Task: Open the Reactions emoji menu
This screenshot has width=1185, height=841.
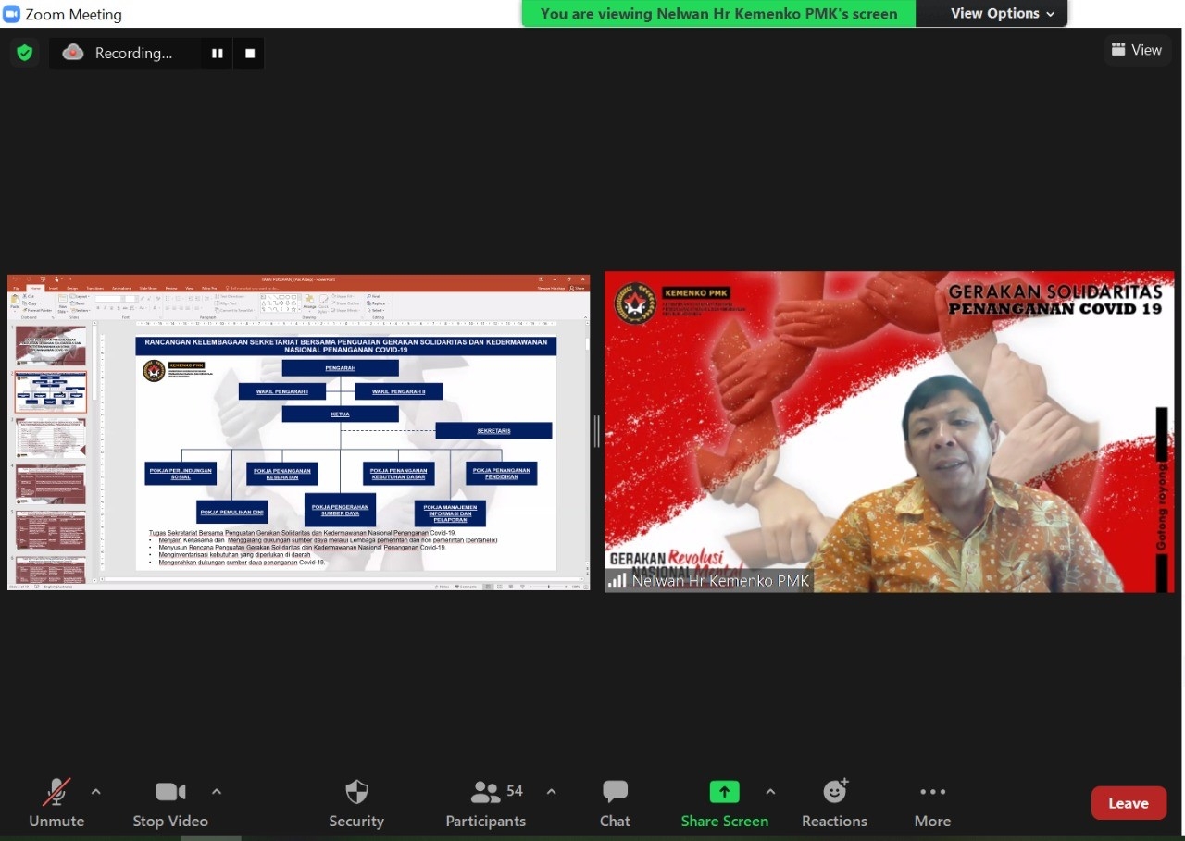Action: [x=834, y=803]
